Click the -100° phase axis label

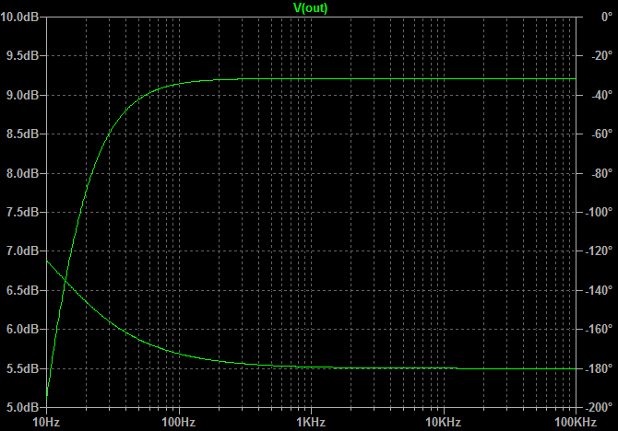tap(599, 212)
